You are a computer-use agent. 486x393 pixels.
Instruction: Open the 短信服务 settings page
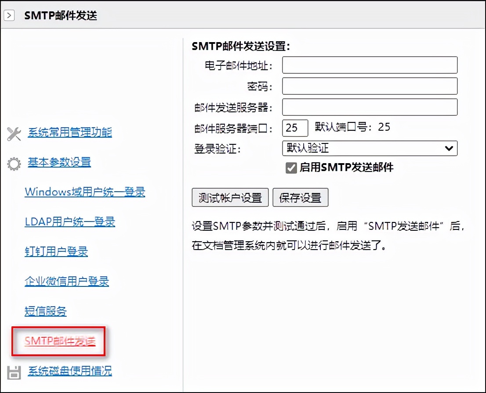point(46,311)
